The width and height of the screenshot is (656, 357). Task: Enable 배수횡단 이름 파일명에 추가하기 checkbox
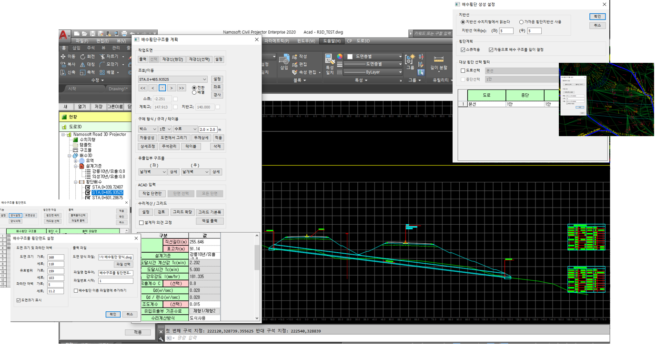click(x=76, y=290)
